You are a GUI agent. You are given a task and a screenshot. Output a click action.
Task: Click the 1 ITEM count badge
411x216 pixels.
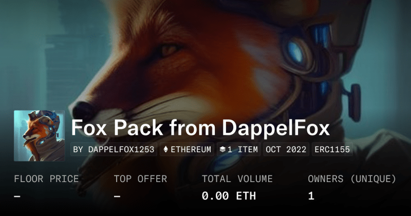(238, 149)
